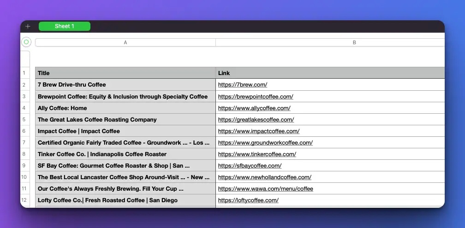Screen dimensions: 465x228
Task: Switch to the Sheet 1 tab
Action: 65,26
